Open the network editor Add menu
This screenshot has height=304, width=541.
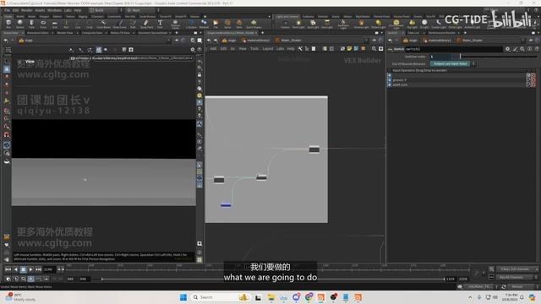coord(213,49)
